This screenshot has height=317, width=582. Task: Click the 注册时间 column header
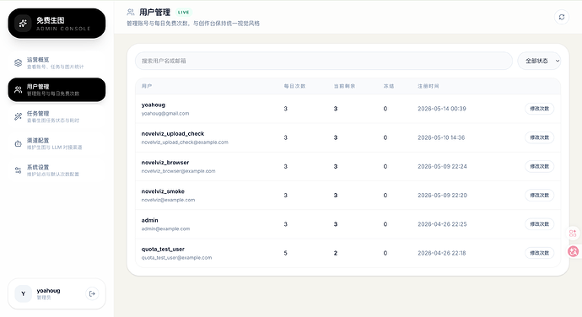pyautogui.click(x=428, y=86)
